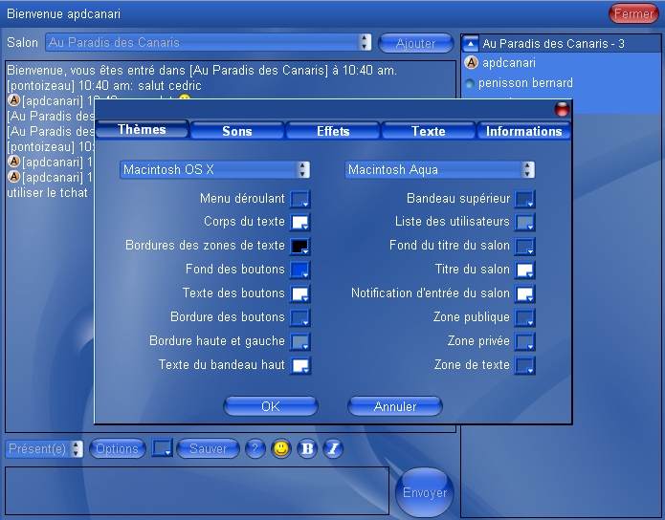Switch to the Sons tab

[237, 131]
